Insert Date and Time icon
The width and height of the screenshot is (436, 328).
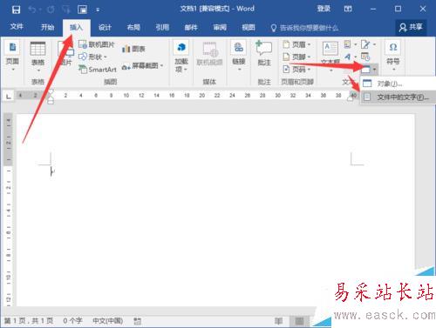click(x=365, y=57)
